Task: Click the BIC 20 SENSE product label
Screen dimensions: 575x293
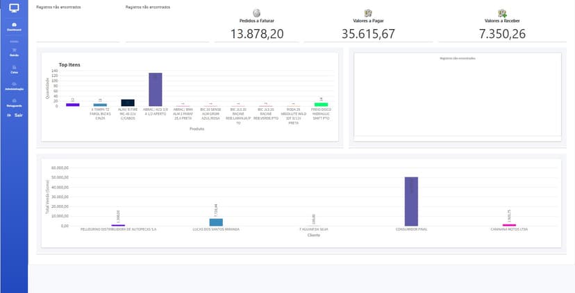Action: (210, 114)
